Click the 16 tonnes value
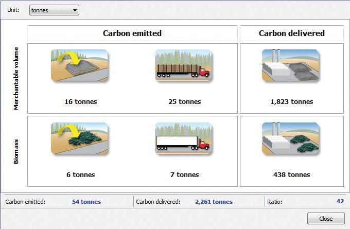 [80, 101]
